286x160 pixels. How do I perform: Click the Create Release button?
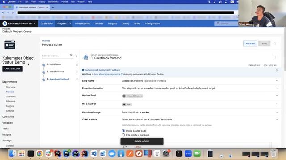point(13,69)
